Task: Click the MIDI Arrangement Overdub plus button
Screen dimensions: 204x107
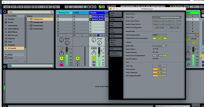Action: 95,7
